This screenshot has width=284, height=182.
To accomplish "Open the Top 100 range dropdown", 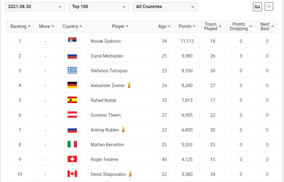I will click(x=99, y=7).
